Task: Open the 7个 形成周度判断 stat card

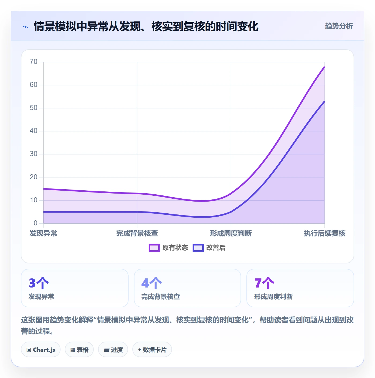Action: click(300, 288)
